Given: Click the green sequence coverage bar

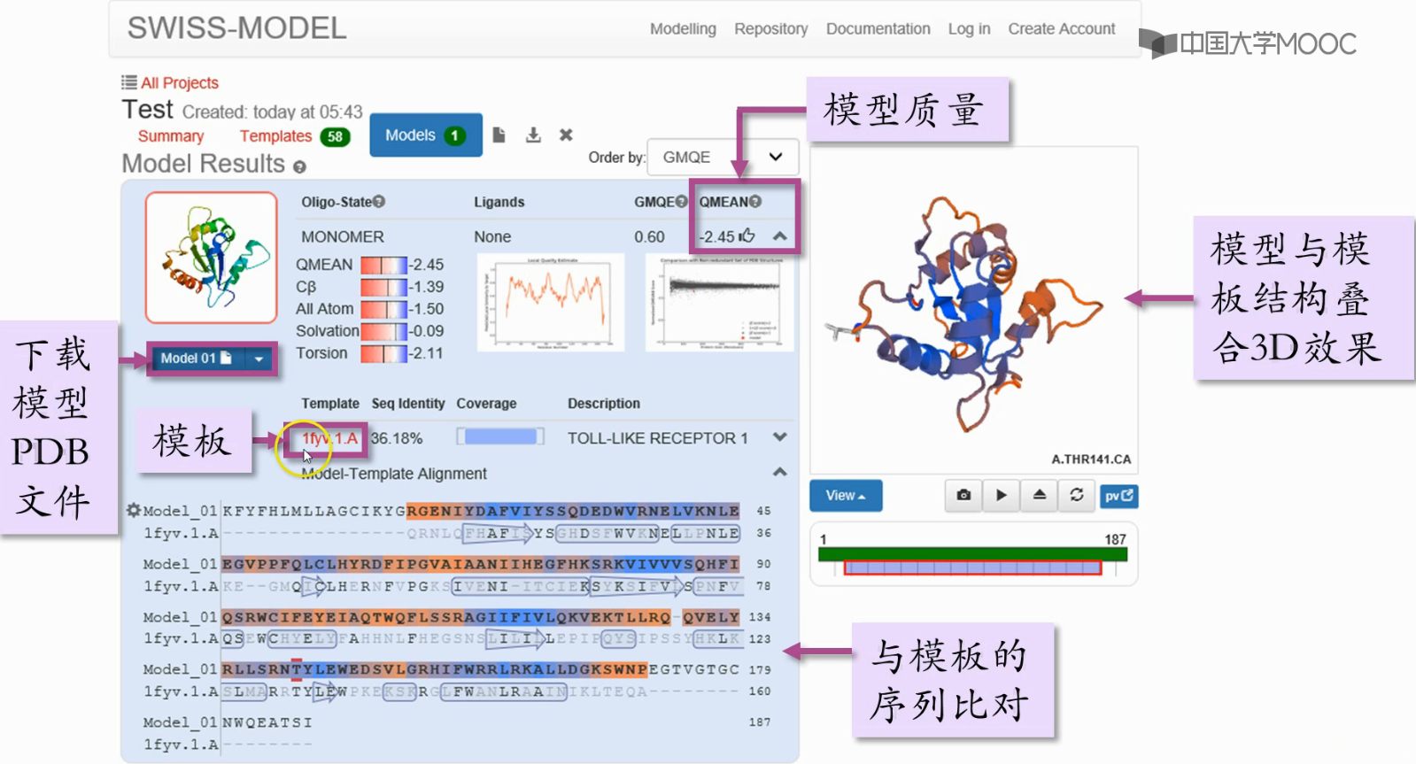Looking at the screenshot, I should (x=972, y=554).
